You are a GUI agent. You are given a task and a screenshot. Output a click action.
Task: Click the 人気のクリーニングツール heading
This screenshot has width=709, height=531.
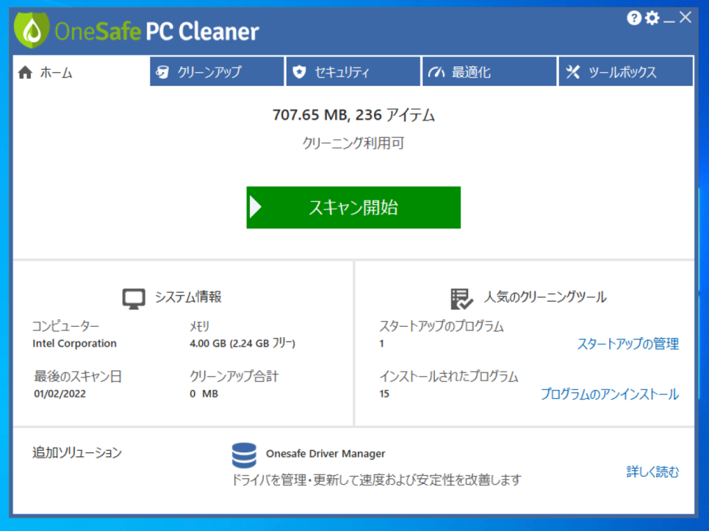click(545, 297)
